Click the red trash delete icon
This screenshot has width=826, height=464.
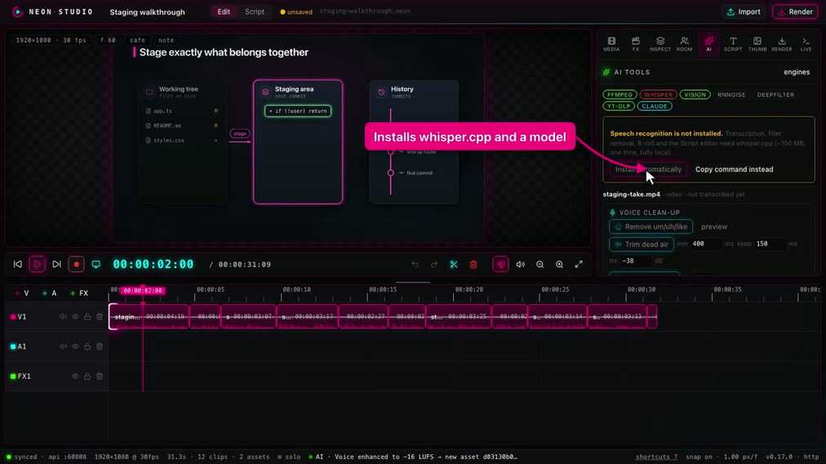473,264
